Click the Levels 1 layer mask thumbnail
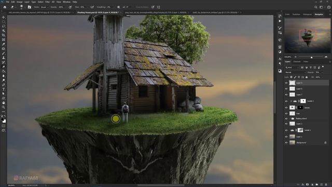This screenshot has width=332, height=187. tap(300, 130)
